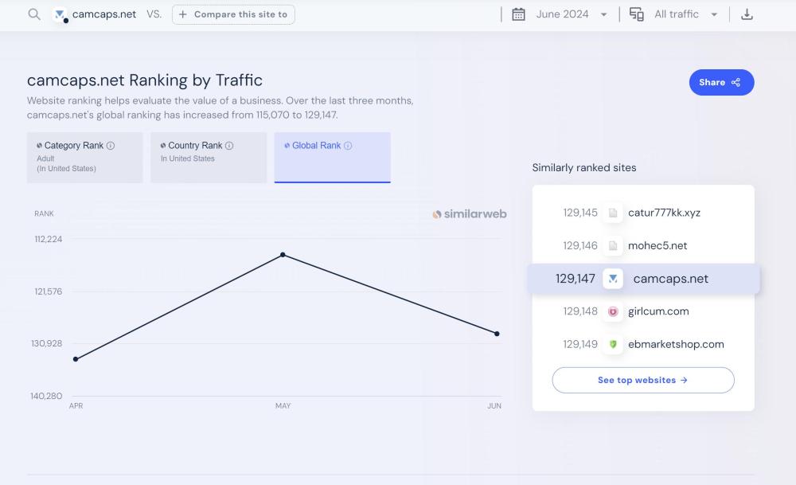Switch to the Country Rank tab
The image size is (796, 485).
click(x=209, y=157)
